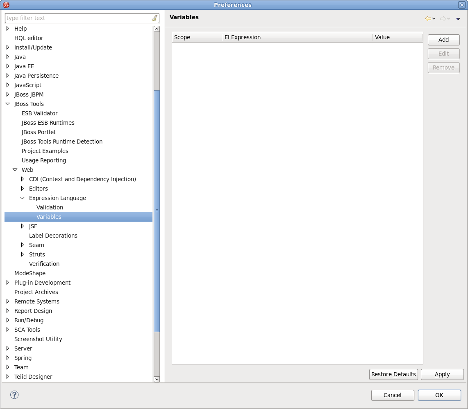Select JBoss Tools Runtime Detection
The width and height of the screenshot is (468, 409).
point(62,142)
